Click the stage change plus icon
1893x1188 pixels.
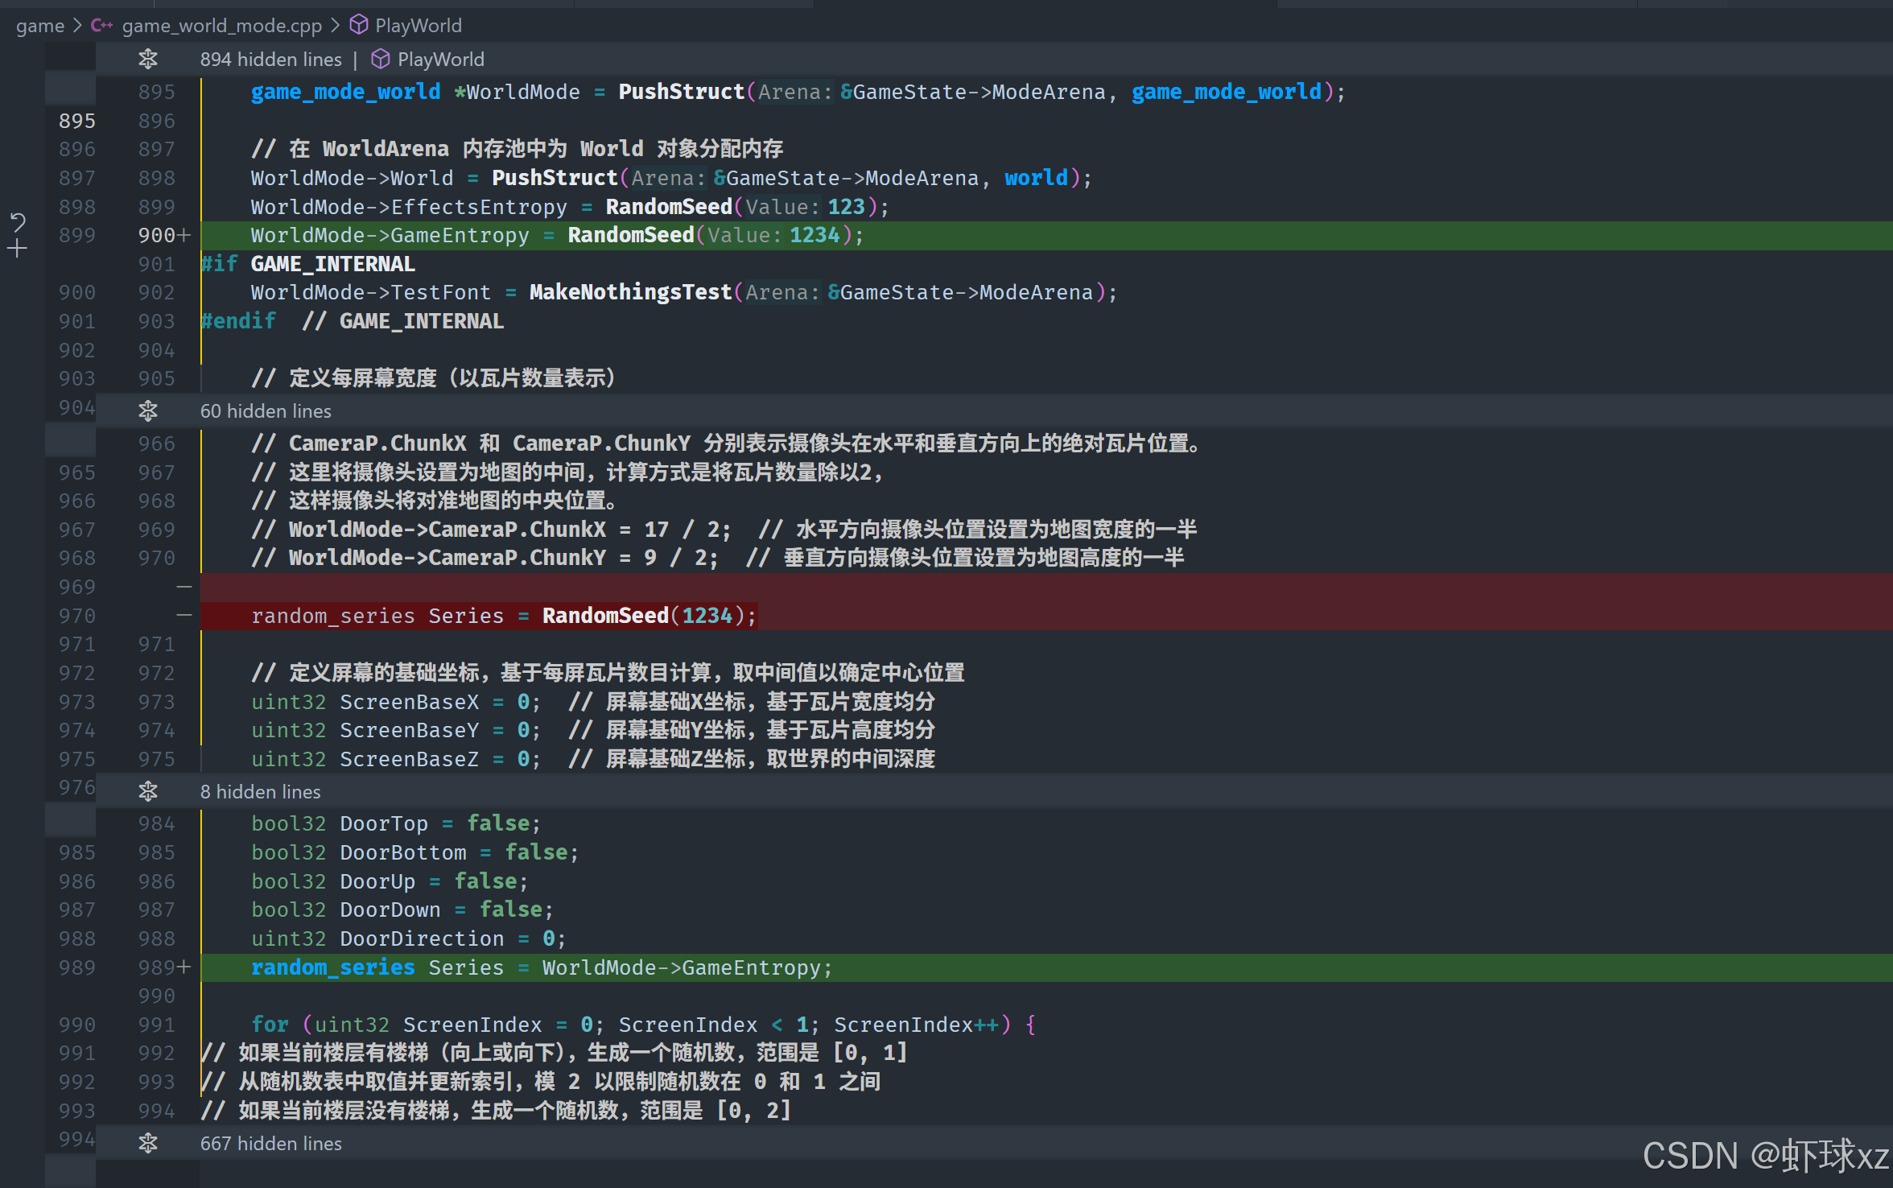point(18,250)
